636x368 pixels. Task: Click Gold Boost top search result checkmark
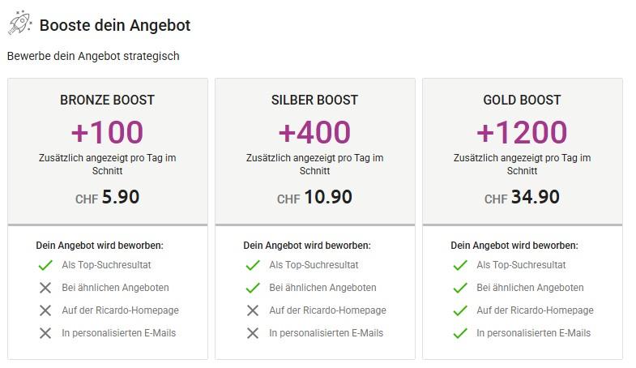pos(460,265)
